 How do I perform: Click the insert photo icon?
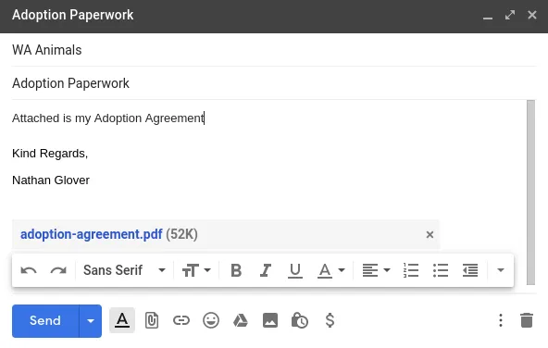pyautogui.click(x=270, y=320)
